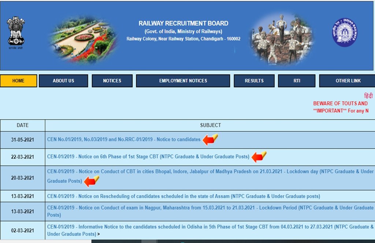Viewport: 375px width, 243px height.
Task: Select date cell 31-05-2021
Action: tap(22, 140)
